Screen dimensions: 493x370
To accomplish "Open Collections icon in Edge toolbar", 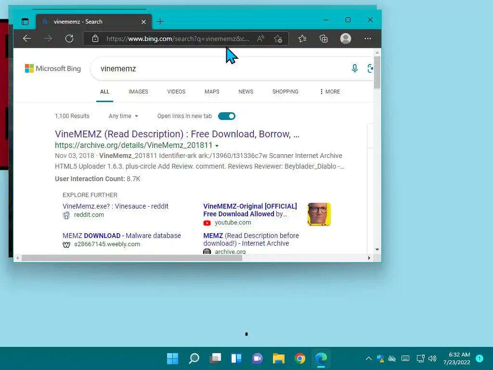I will [324, 39].
